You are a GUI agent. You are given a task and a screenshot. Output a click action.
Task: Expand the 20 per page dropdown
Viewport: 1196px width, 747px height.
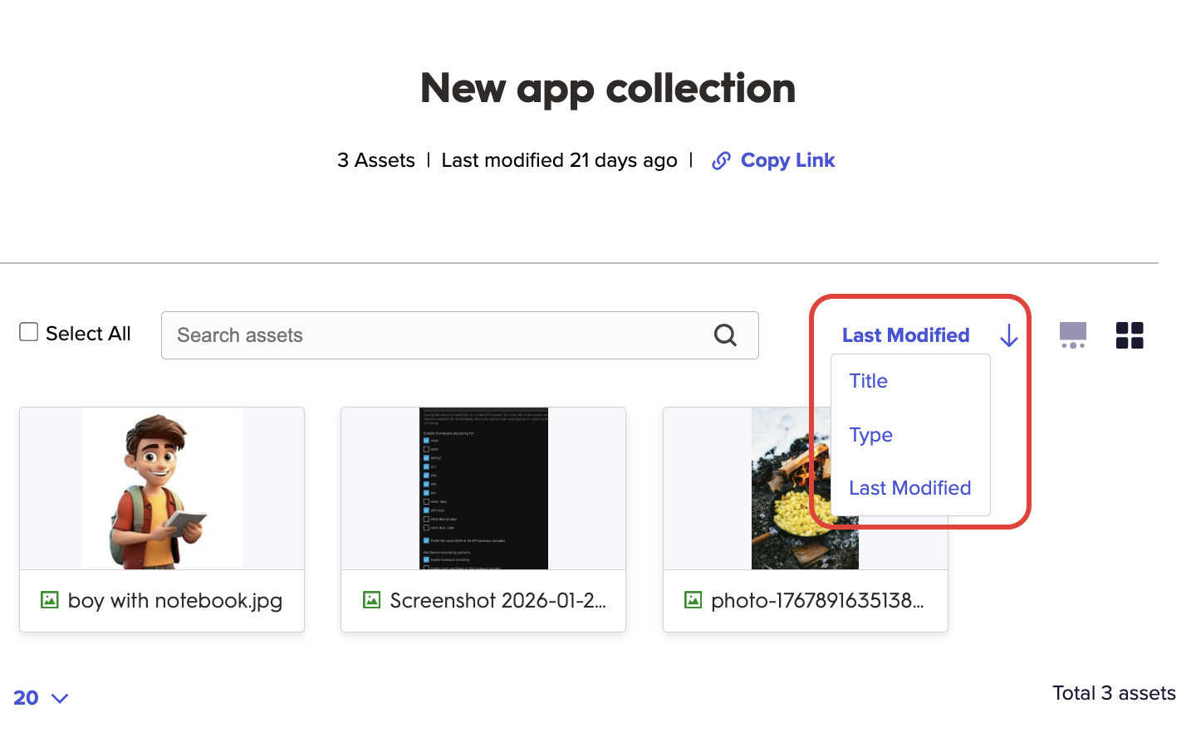pos(27,698)
